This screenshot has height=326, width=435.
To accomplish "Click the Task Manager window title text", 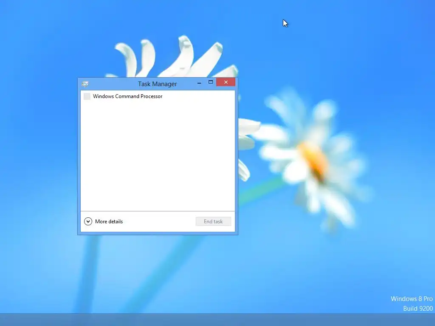I will click(x=157, y=84).
